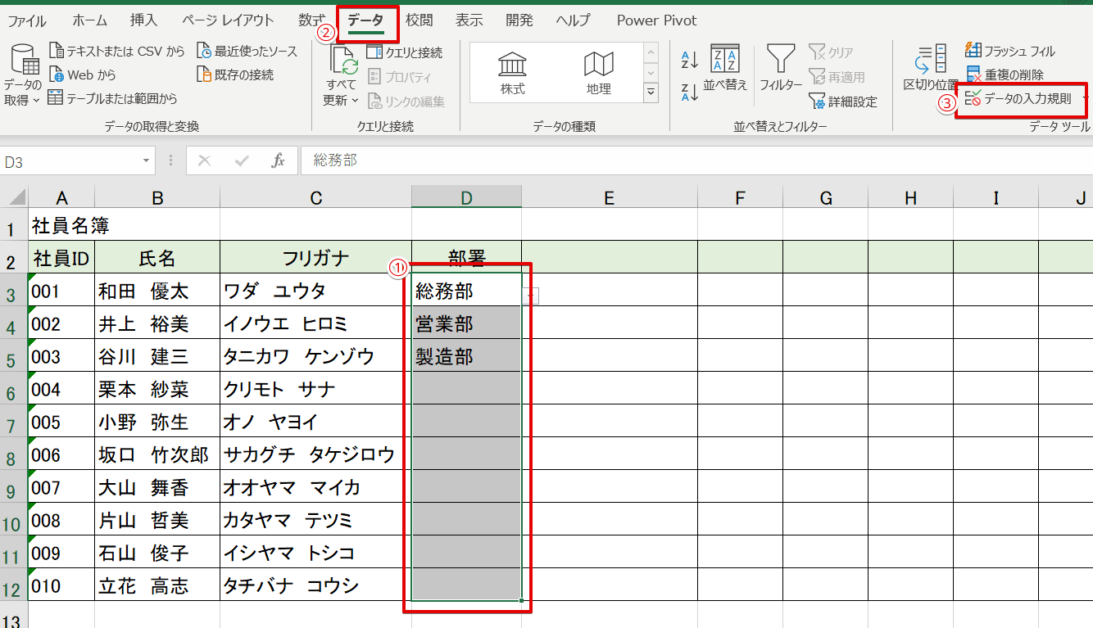Click 区切り位置 text to columns

click(931, 69)
